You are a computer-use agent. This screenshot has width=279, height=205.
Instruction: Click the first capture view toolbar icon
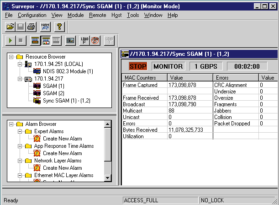(35, 40)
